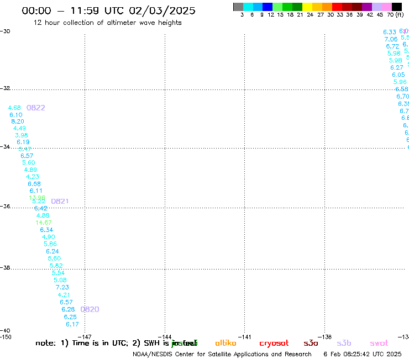The image size is (409, 359).
Task: Select the 7.23 wave height reading
Action: point(62,287)
